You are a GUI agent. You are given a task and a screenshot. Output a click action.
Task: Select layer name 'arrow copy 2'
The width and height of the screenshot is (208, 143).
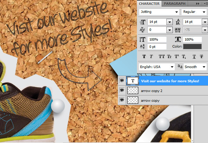(x=151, y=91)
